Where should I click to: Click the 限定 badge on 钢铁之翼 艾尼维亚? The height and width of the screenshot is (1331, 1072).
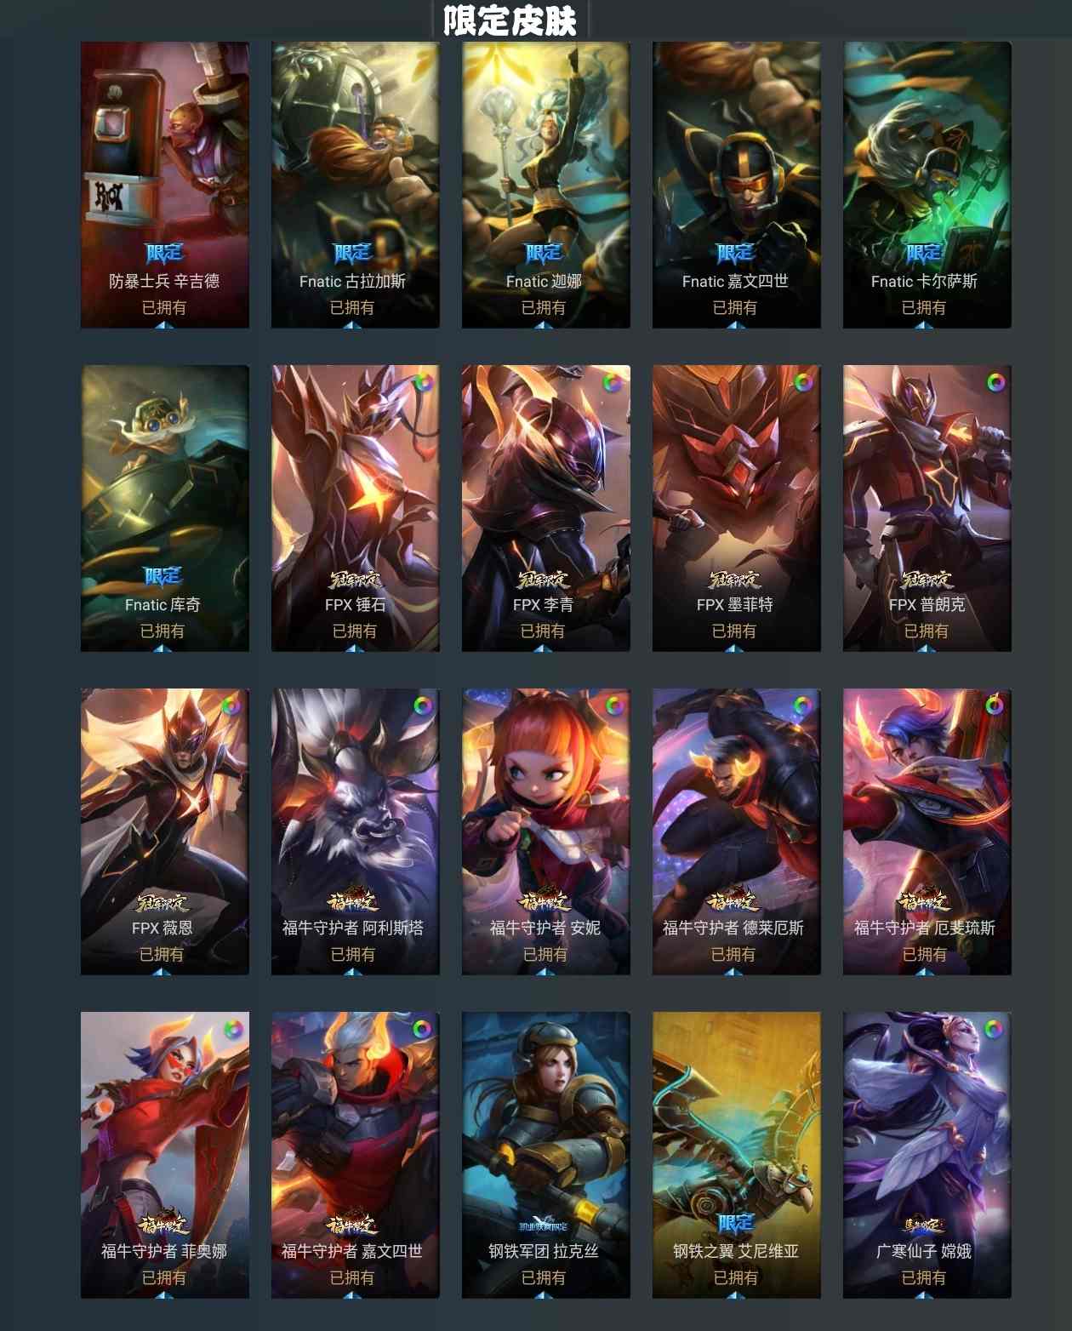tap(736, 1224)
